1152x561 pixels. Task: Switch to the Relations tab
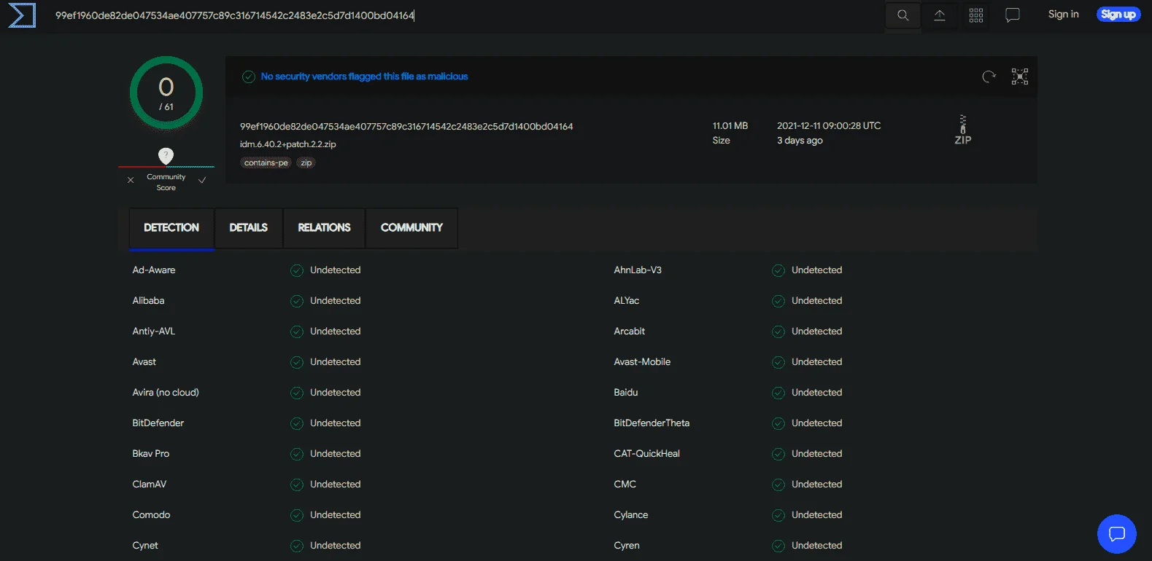coord(324,228)
